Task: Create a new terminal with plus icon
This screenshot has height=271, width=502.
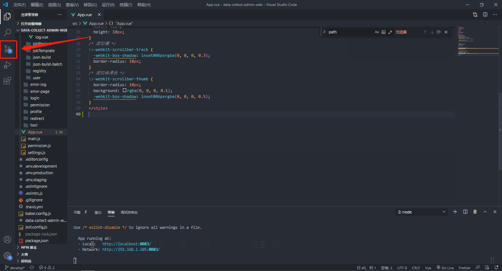Action: tap(455, 212)
